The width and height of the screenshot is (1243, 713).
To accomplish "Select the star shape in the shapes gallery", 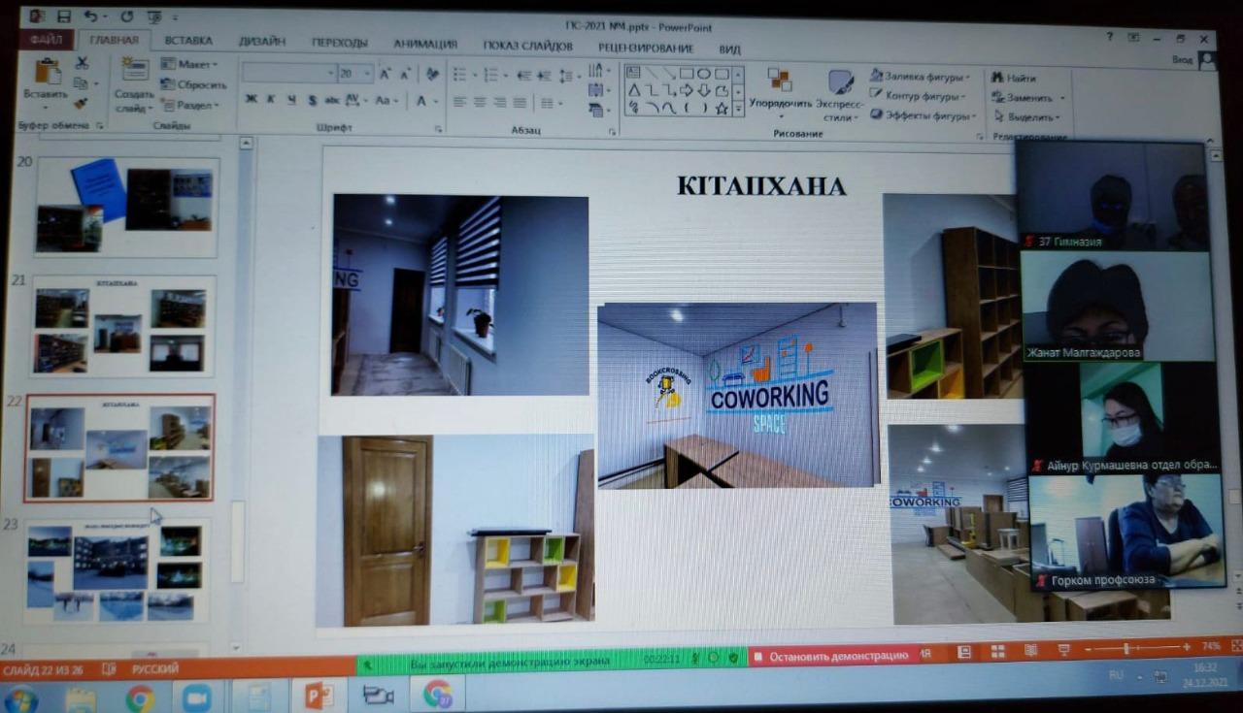I will [722, 108].
